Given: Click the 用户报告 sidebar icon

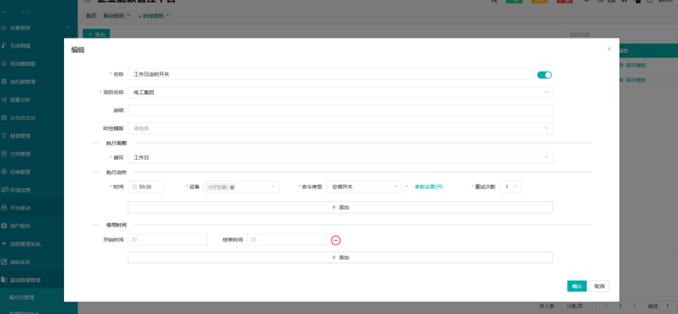Looking at the screenshot, I should point(5,225).
